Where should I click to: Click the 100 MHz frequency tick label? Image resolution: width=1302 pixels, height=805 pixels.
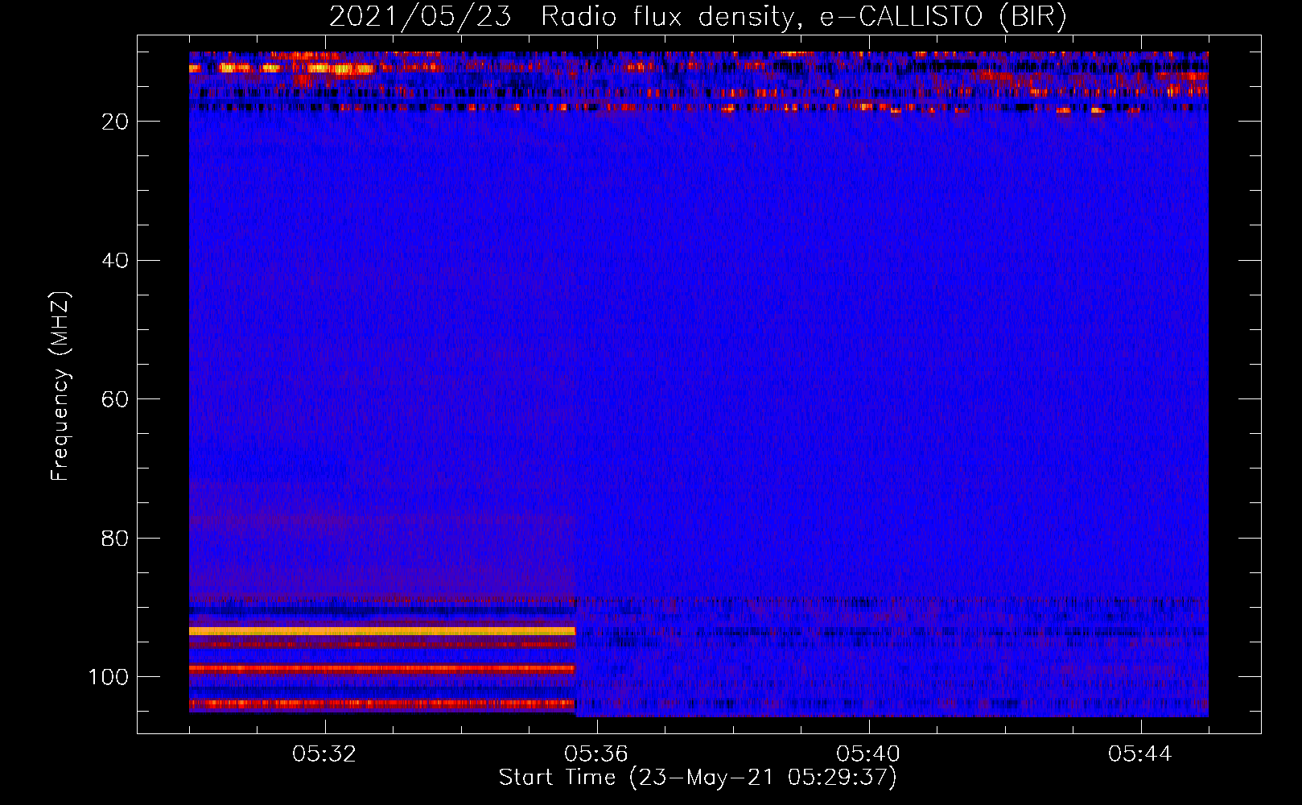109,677
